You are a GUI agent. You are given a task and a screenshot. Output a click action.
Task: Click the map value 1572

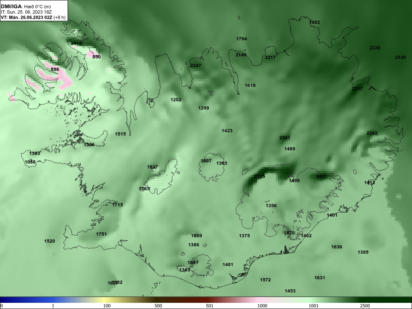[265, 280]
